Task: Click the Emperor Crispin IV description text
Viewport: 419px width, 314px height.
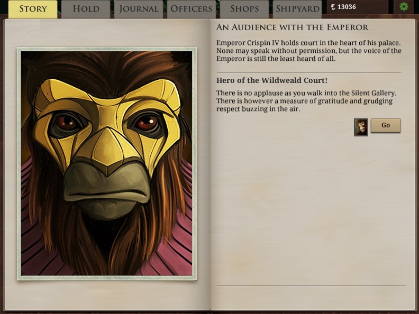Action: click(x=308, y=51)
